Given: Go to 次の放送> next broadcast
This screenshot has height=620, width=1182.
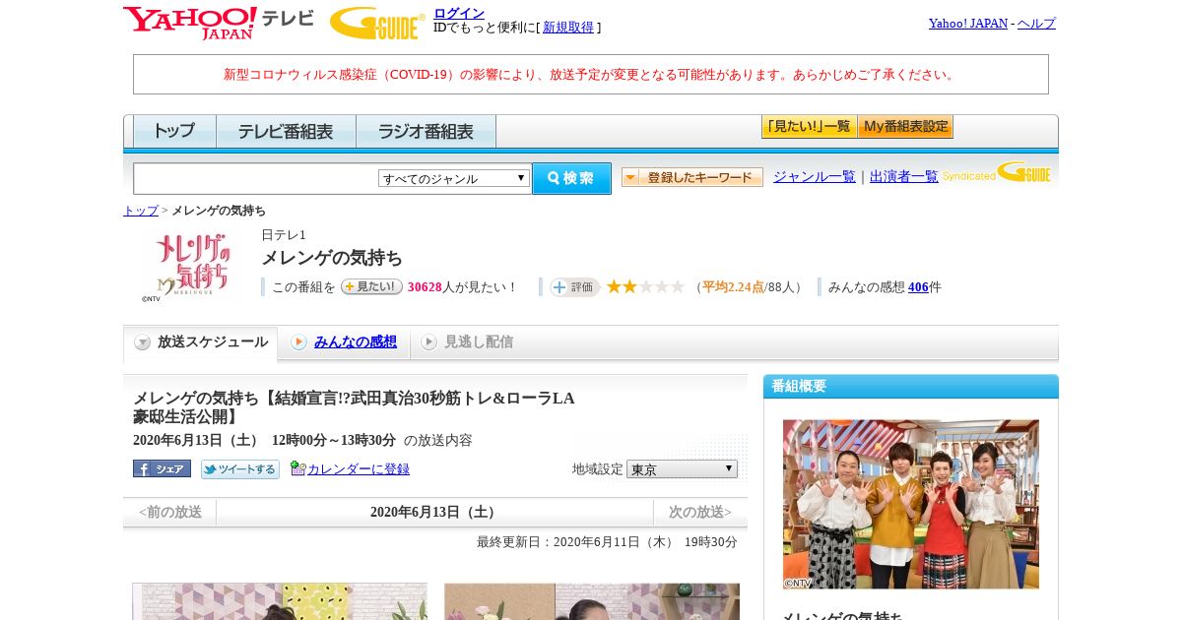Looking at the screenshot, I should [700, 512].
